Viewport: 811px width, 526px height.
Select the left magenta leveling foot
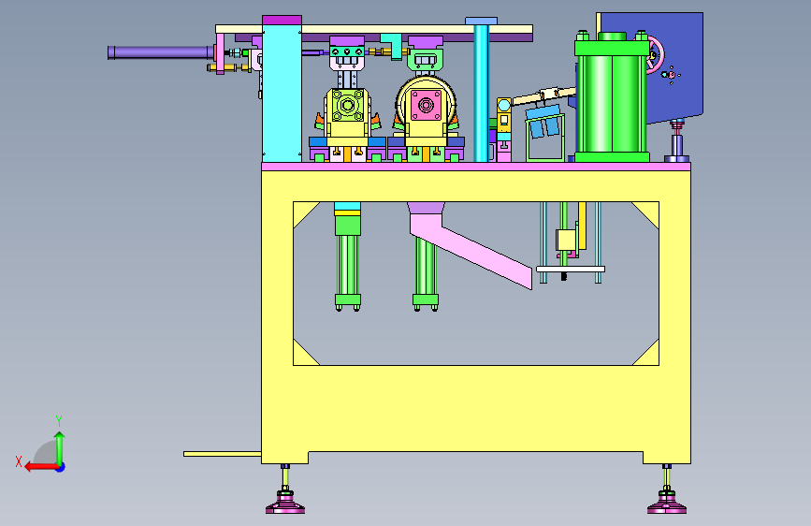click(x=285, y=504)
